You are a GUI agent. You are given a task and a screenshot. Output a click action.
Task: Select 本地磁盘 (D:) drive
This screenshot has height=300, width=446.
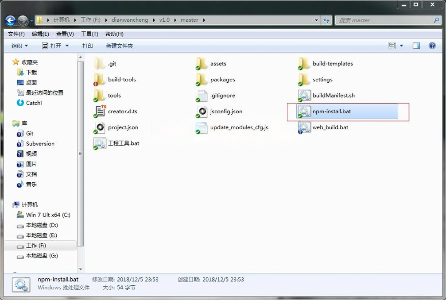(x=38, y=225)
